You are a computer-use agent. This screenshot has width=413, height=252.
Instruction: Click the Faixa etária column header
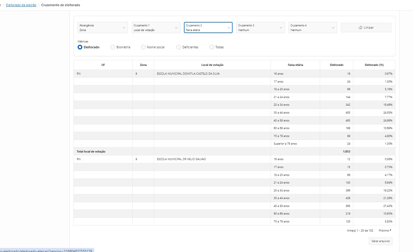(295, 65)
